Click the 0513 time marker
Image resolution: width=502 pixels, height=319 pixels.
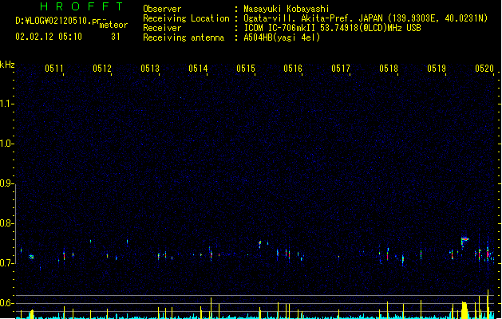(x=150, y=69)
